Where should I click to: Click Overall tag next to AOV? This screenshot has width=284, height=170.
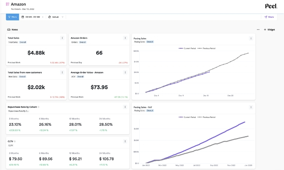coord(80,77)
